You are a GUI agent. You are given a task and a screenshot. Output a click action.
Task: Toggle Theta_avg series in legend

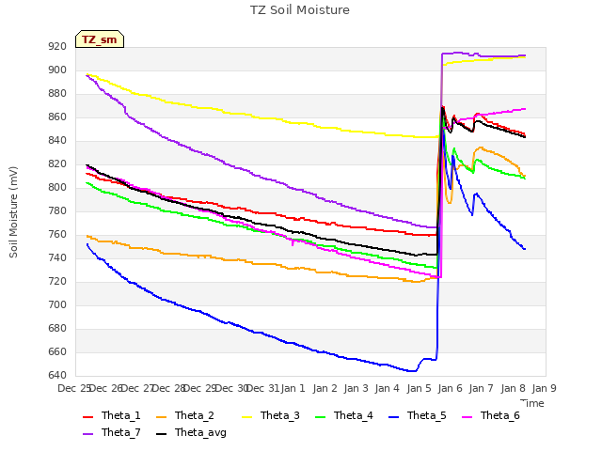click(x=191, y=432)
